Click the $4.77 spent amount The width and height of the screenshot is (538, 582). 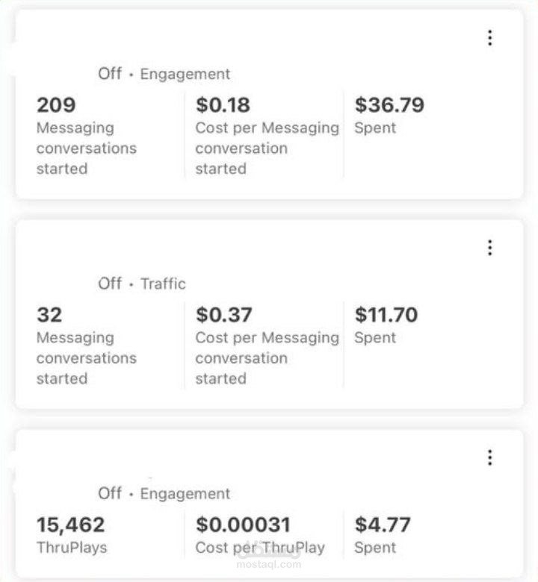[x=383, y=525]
